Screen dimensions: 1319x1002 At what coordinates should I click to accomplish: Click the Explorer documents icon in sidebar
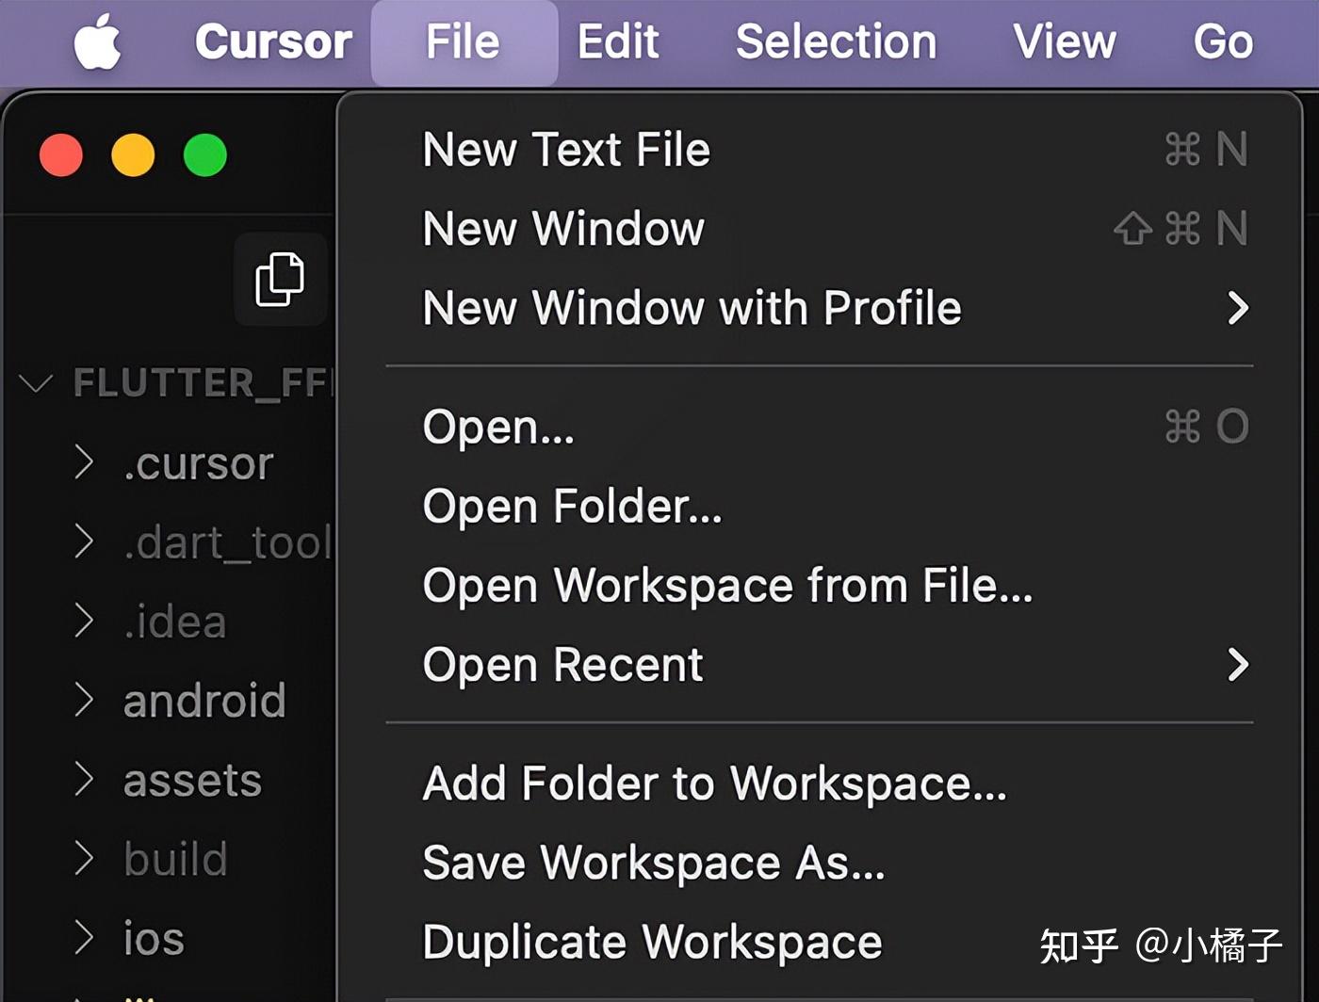pyautogui.click(x=278, y=278)
